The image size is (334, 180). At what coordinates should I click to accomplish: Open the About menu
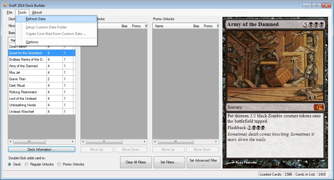point(37,12)
